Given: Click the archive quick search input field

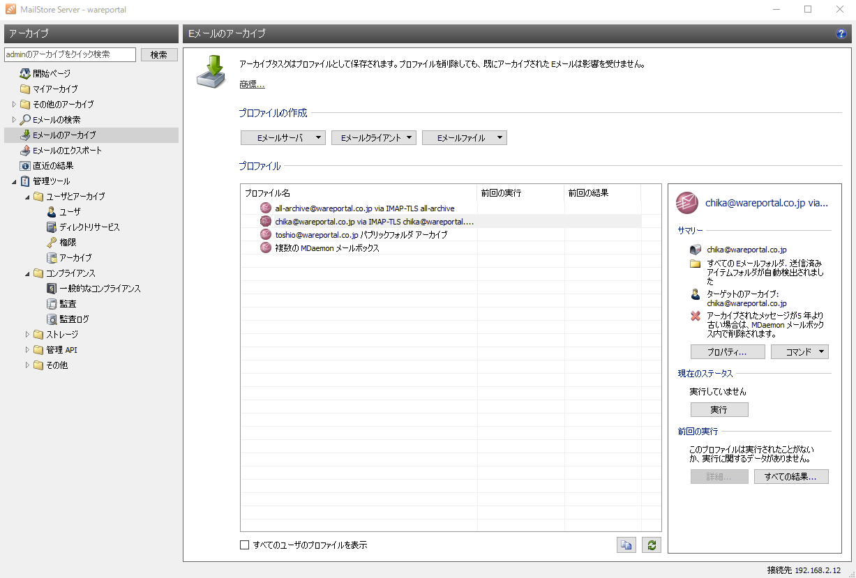Looking at the screenshot, I should point(70,54).
